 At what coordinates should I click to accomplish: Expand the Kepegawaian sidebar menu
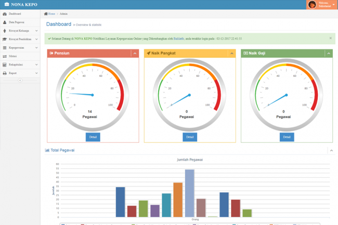click(x=36, y=48)
